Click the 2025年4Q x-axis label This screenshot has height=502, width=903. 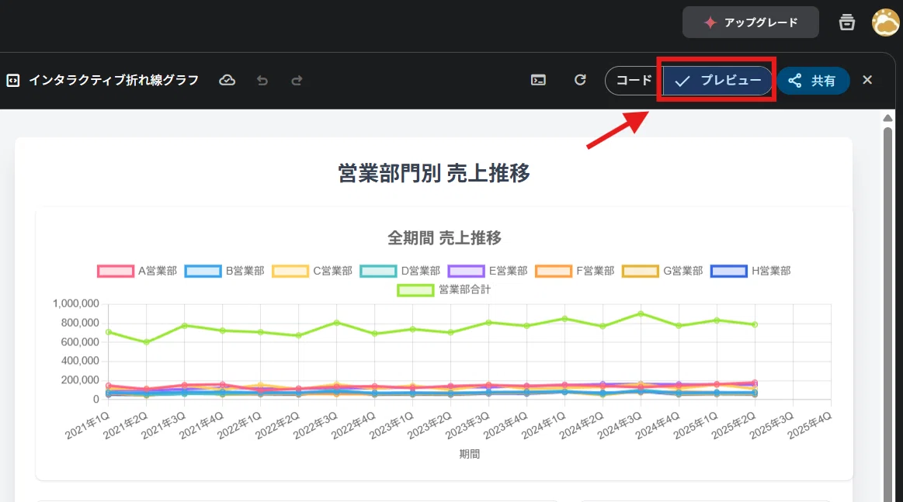pos(810,426)
